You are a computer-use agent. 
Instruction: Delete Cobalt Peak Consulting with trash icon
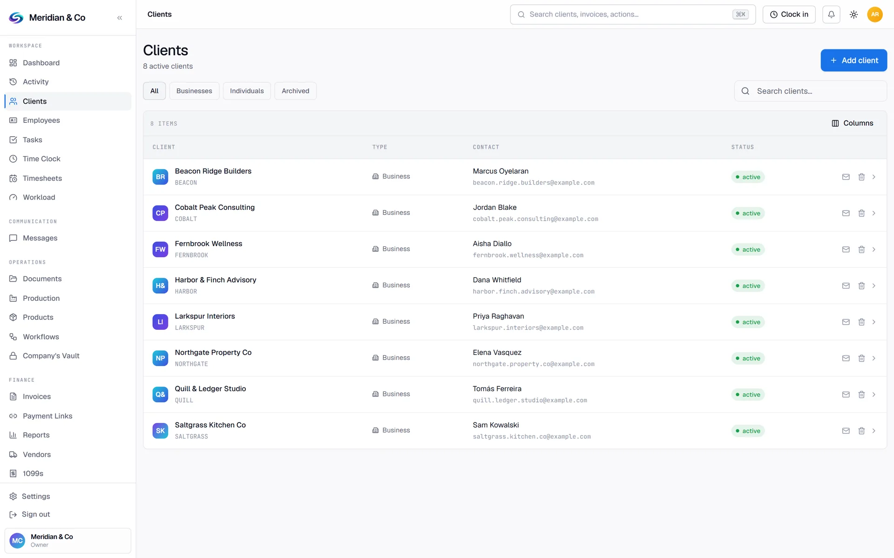coord(861,213)
